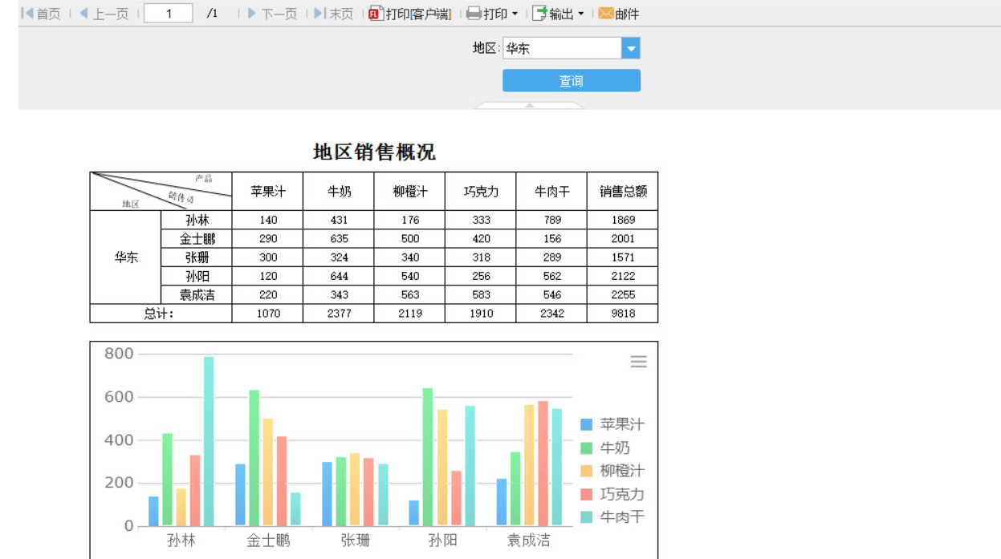Click 孙阳 sales total 2122

(623, 276)
